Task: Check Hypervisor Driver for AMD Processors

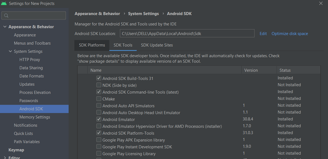Action: pos(99,126)
